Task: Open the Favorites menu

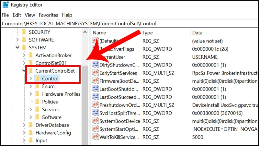Action: click(x=48, y=15)
